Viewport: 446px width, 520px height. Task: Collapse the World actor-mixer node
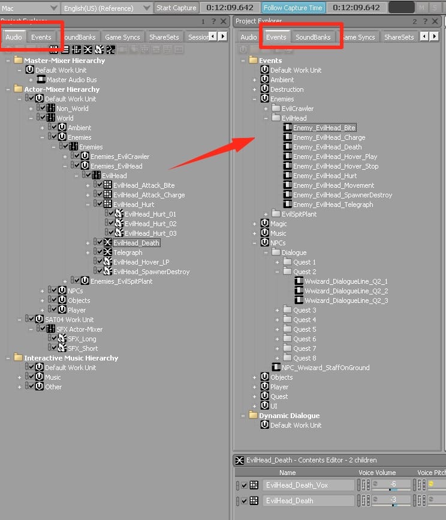[x=31, y=118]
